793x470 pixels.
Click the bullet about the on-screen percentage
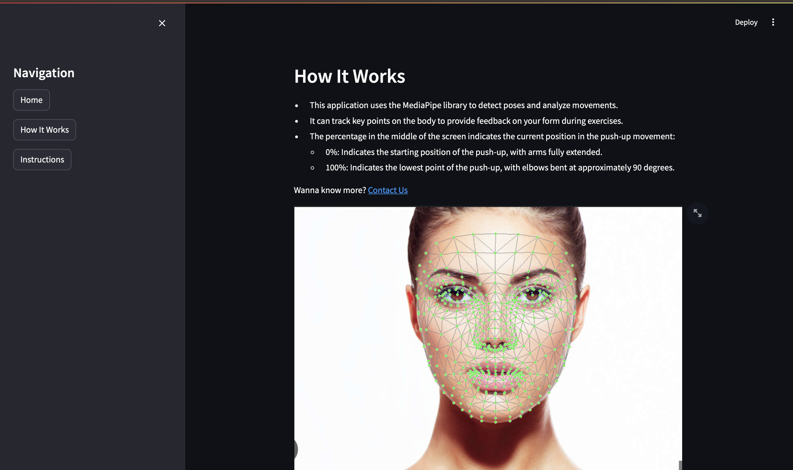click(492, 137)
